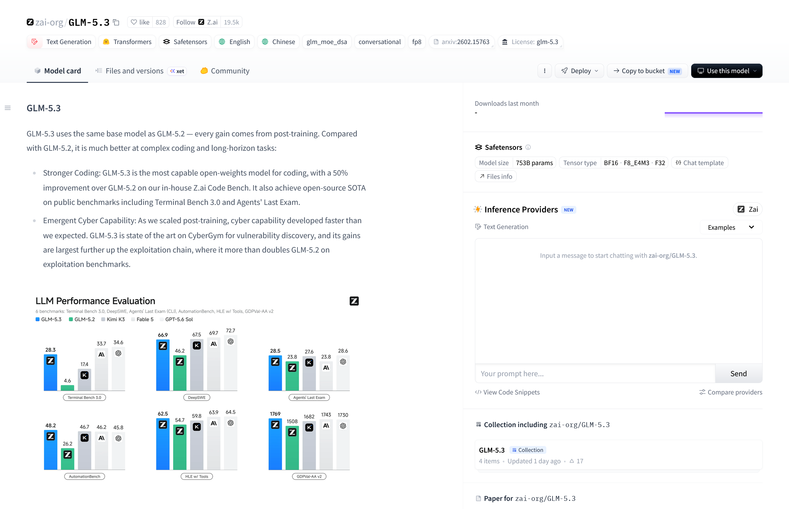The height and width of the screenshot is (509, 789).
Task: Open View Code Snippets
Action: [507, 392]
